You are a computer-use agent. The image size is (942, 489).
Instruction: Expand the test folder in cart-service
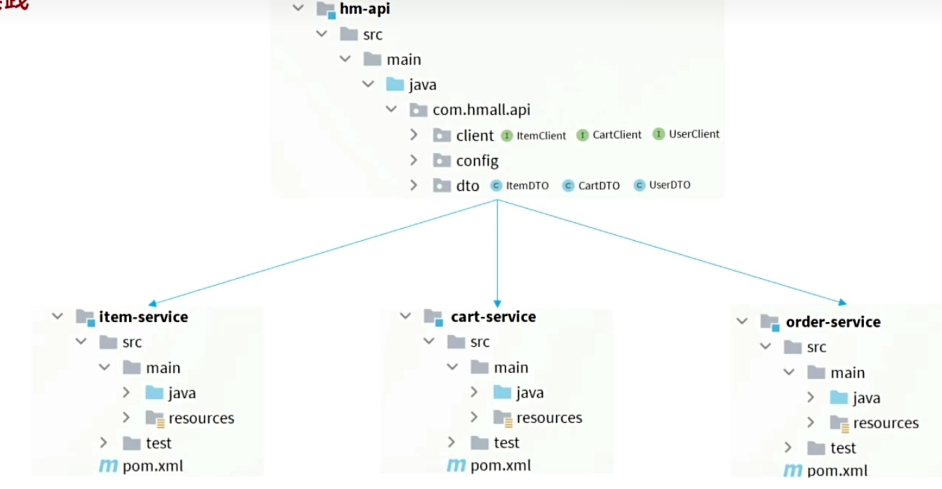tap(451, 442)
